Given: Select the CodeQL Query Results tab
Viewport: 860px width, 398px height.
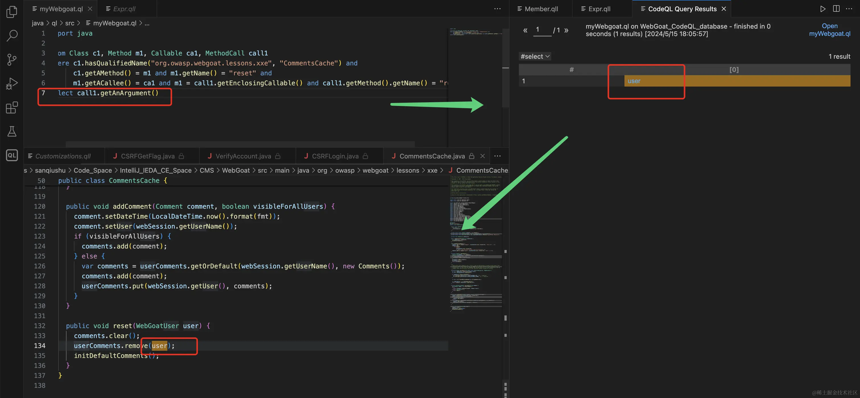Looking at the screenshot, I should (x=682, y=9).
